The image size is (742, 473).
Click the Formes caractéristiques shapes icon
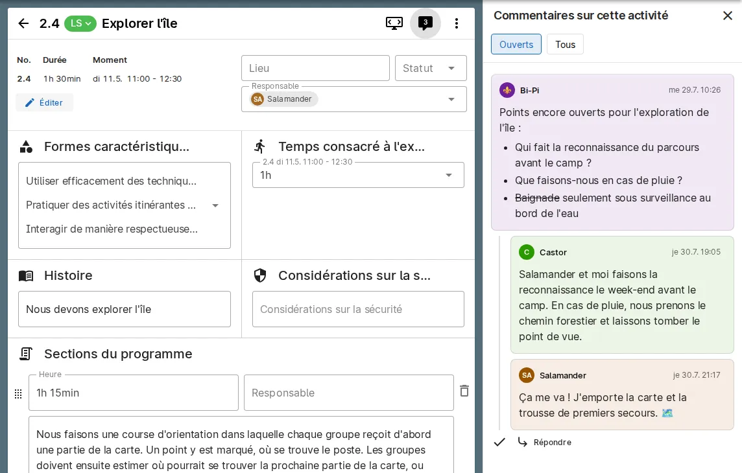pyautogui.click(x=27, y=147)
